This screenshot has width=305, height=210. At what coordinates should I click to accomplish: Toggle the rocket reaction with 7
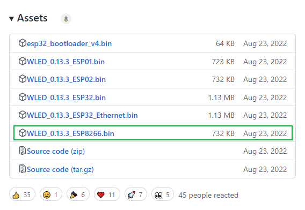tap(135, 194)
